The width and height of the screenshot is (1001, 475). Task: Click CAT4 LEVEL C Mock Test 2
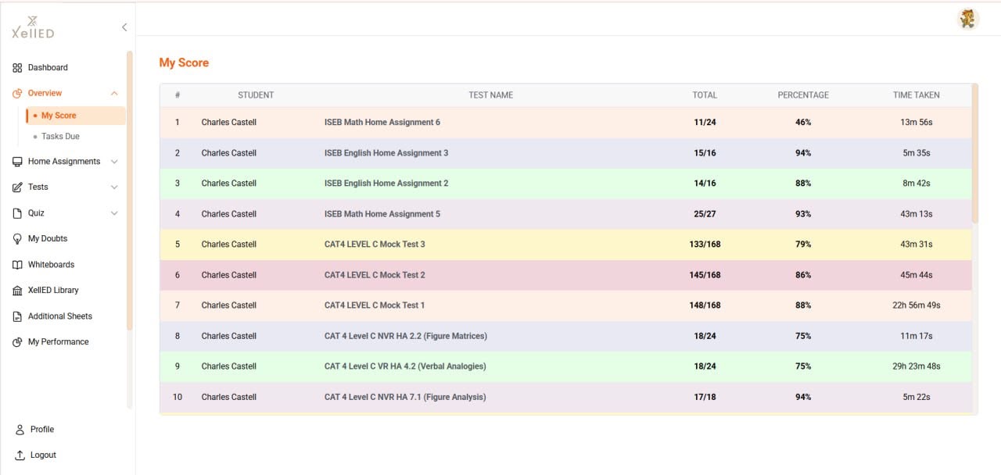pyautogui.click(x=375, y=275)
